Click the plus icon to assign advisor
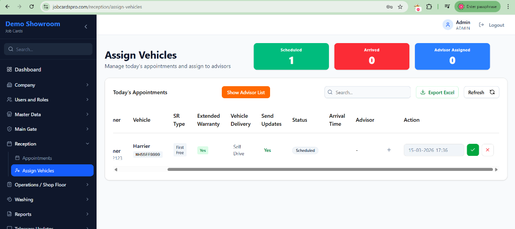Viewport: 515px width, 229px height. tap(389, 150)
